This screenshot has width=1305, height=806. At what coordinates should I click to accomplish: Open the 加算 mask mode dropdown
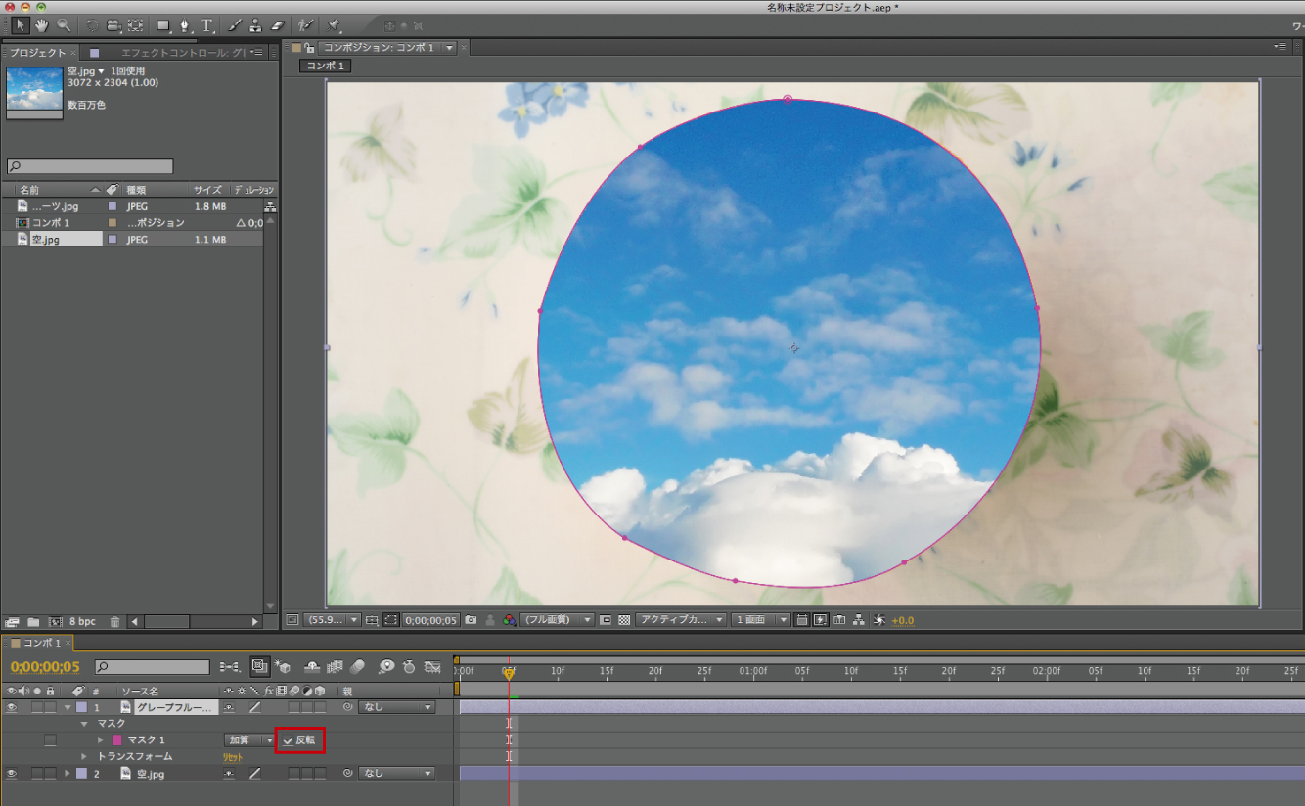tap(251, 740)
